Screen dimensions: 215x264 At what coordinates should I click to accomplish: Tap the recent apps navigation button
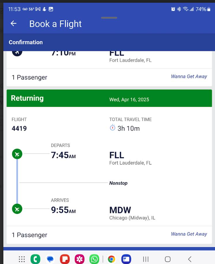[146, 259]
